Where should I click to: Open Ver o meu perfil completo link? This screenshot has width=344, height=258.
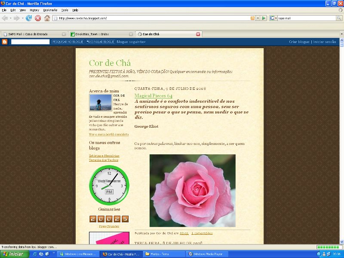pyautogui.click(x=109, y=134)
